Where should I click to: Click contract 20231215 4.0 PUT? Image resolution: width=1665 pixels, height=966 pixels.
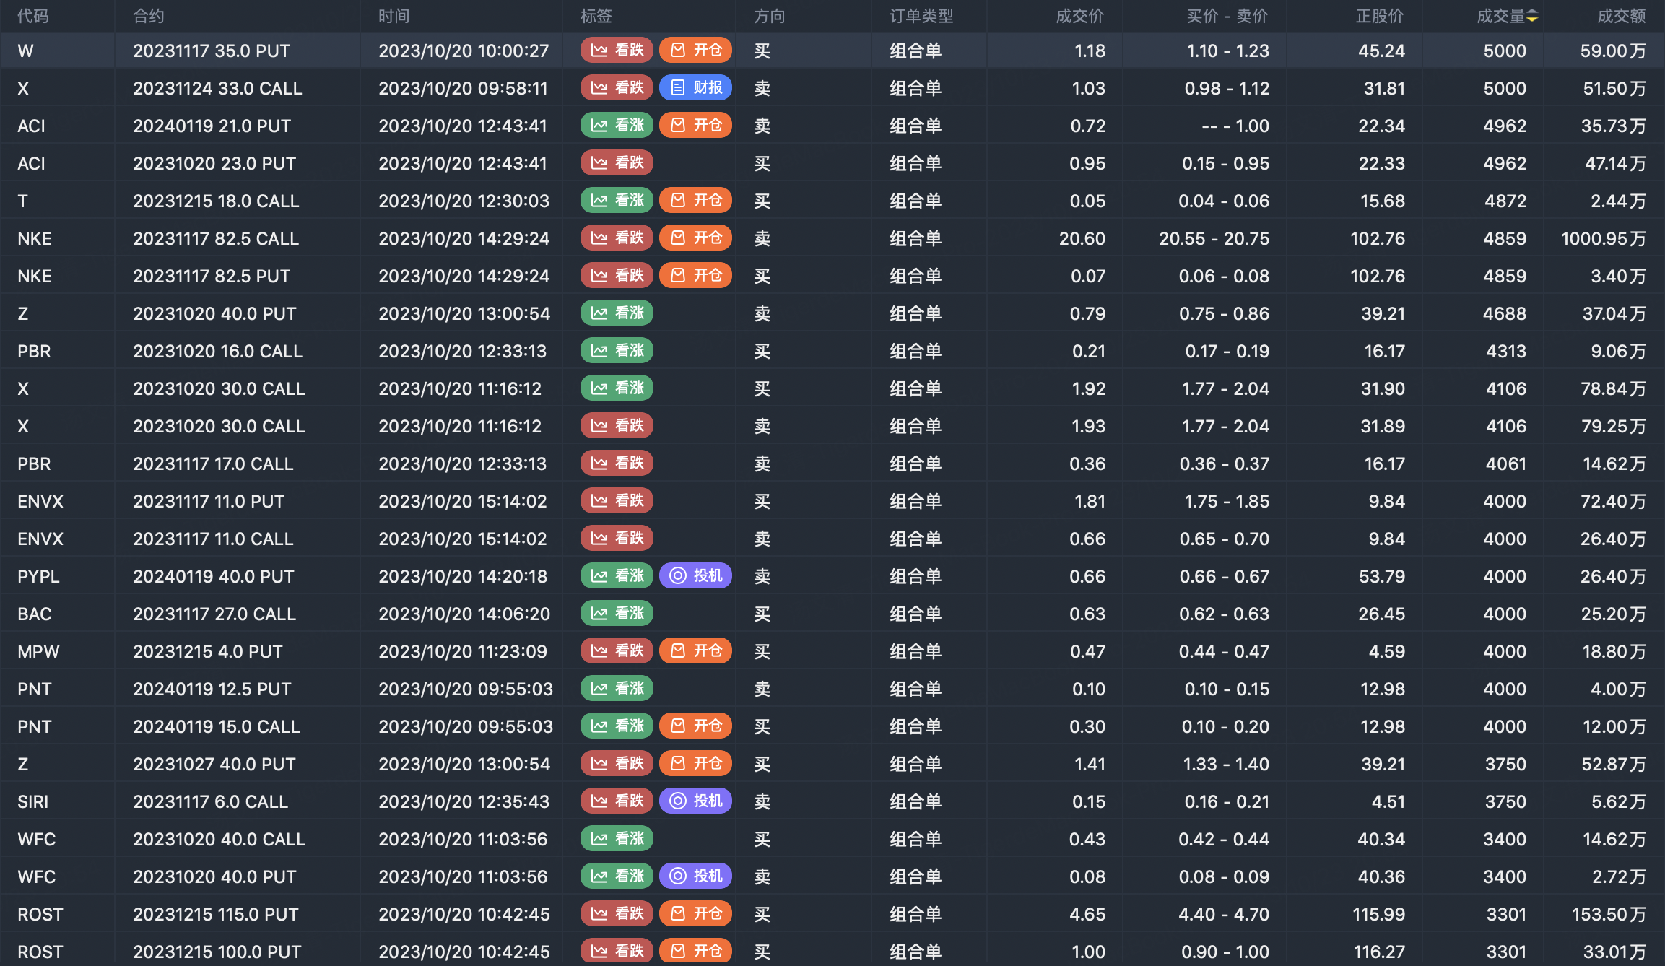click(208, 651)
